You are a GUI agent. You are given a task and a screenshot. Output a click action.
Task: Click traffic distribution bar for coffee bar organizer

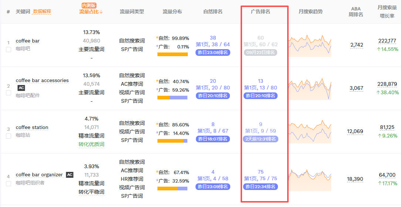point(172,188)
